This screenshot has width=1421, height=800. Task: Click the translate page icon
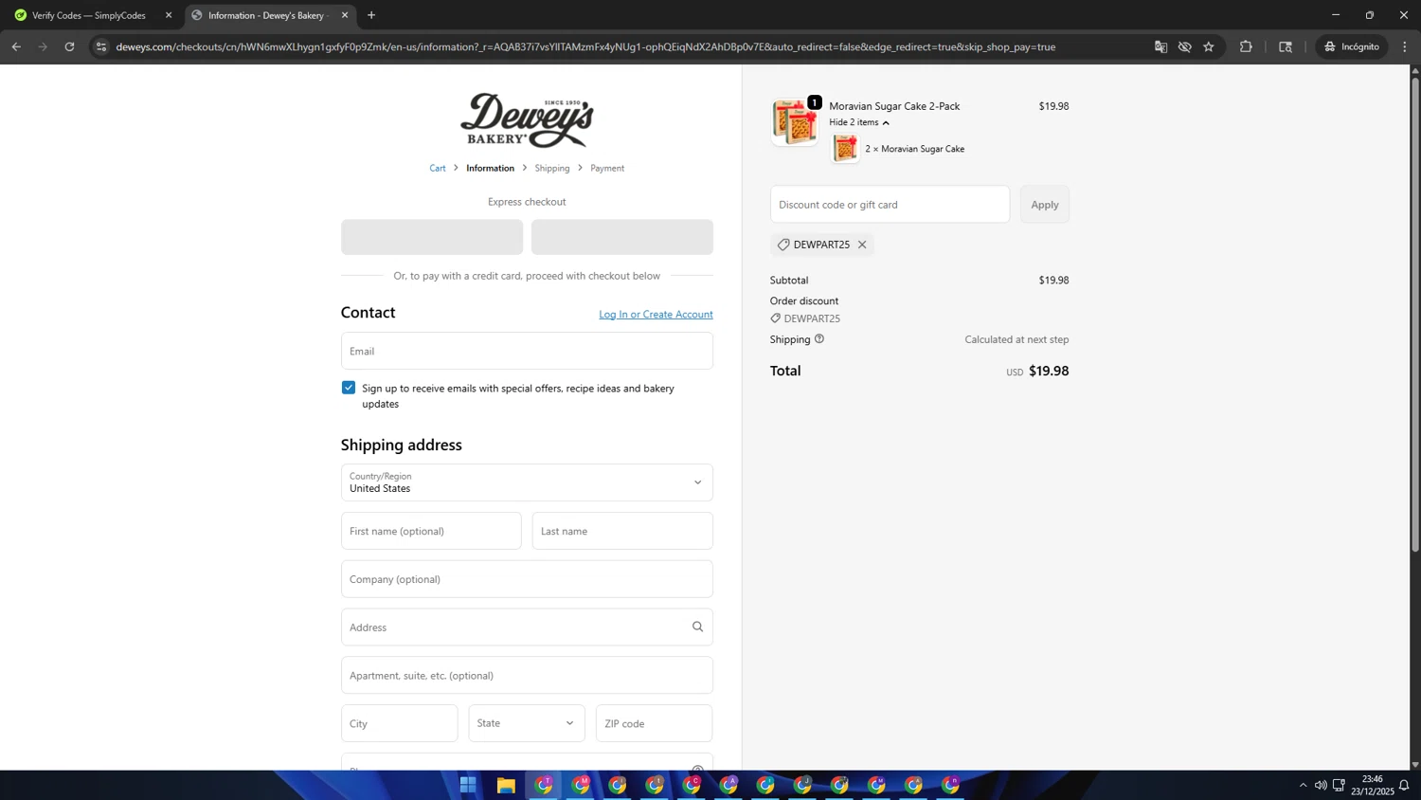[1160, 46]
